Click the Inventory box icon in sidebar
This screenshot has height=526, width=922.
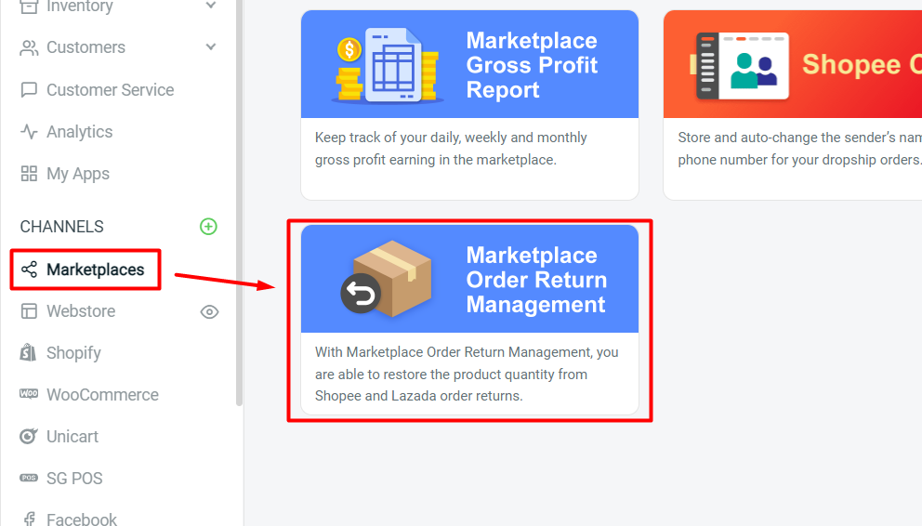tap(29, 7)
